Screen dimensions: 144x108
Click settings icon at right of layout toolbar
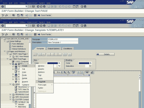coord(92,72)
